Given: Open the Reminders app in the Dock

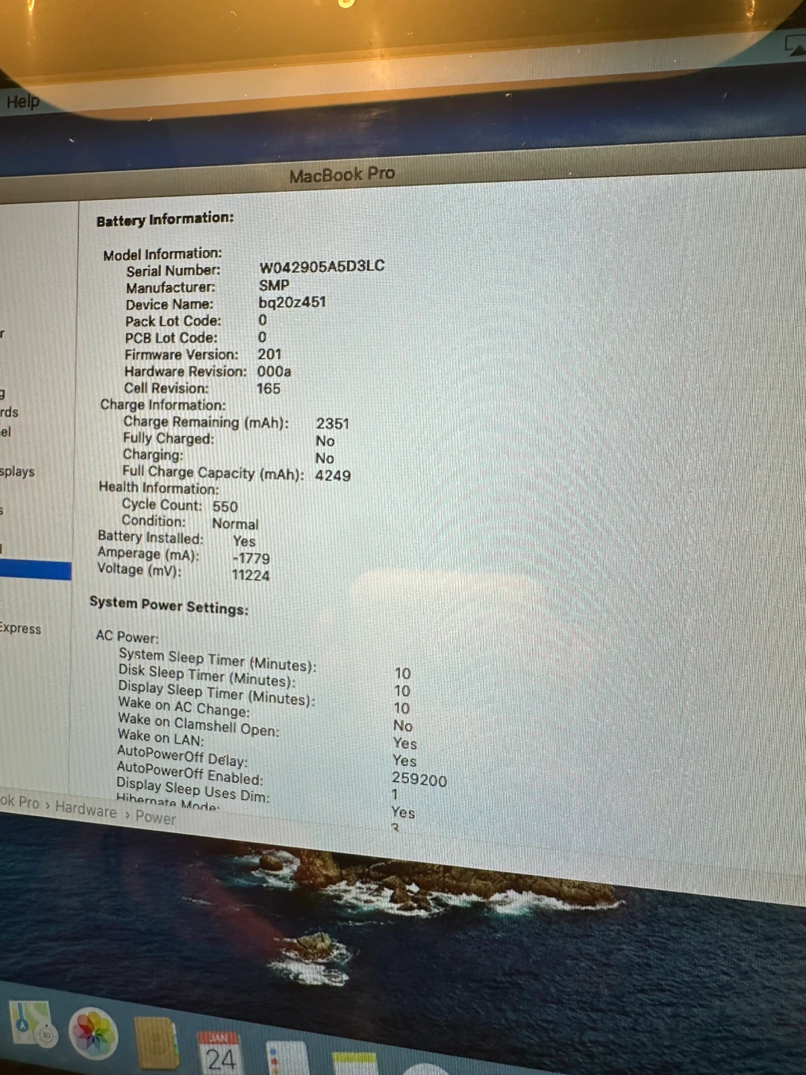Looking at the screenshot, I should pyautogui.click(x=287, y=1058).
